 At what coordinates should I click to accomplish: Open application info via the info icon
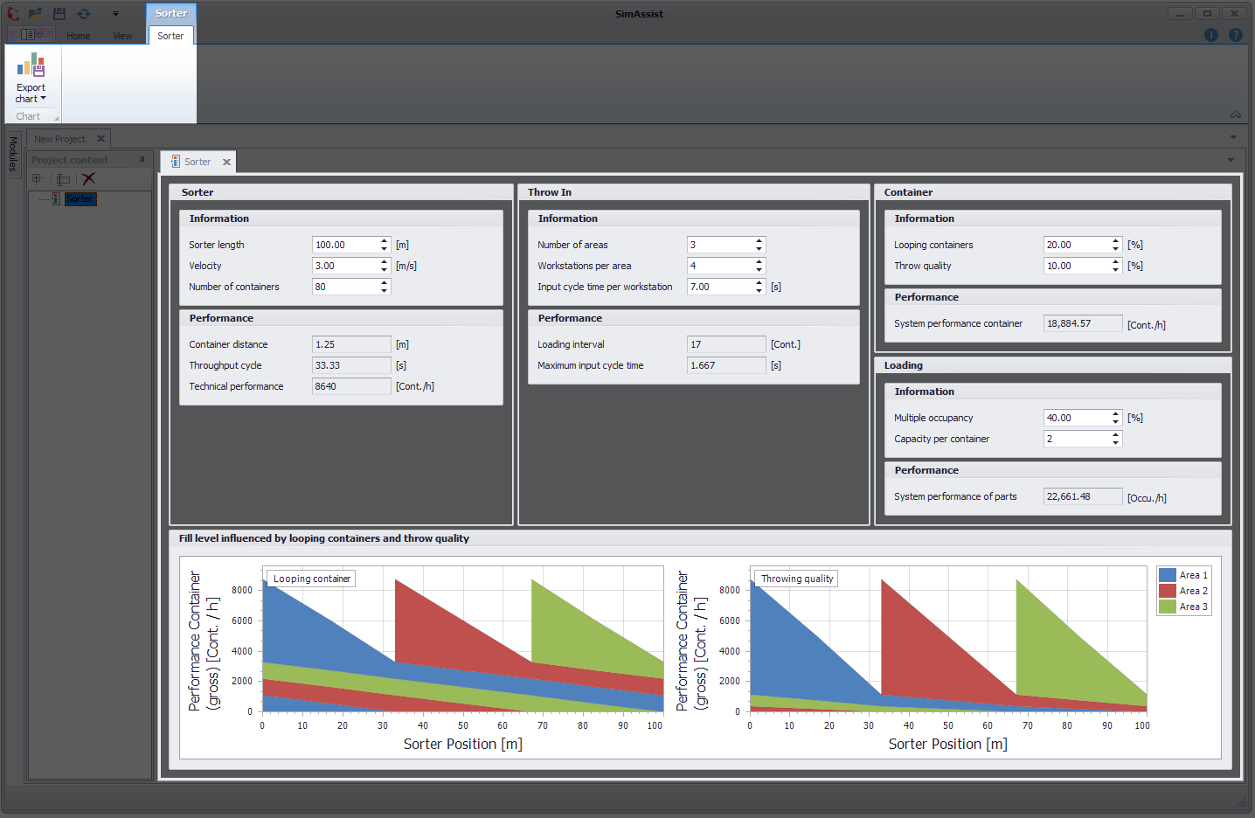(x=1211, y=35)
